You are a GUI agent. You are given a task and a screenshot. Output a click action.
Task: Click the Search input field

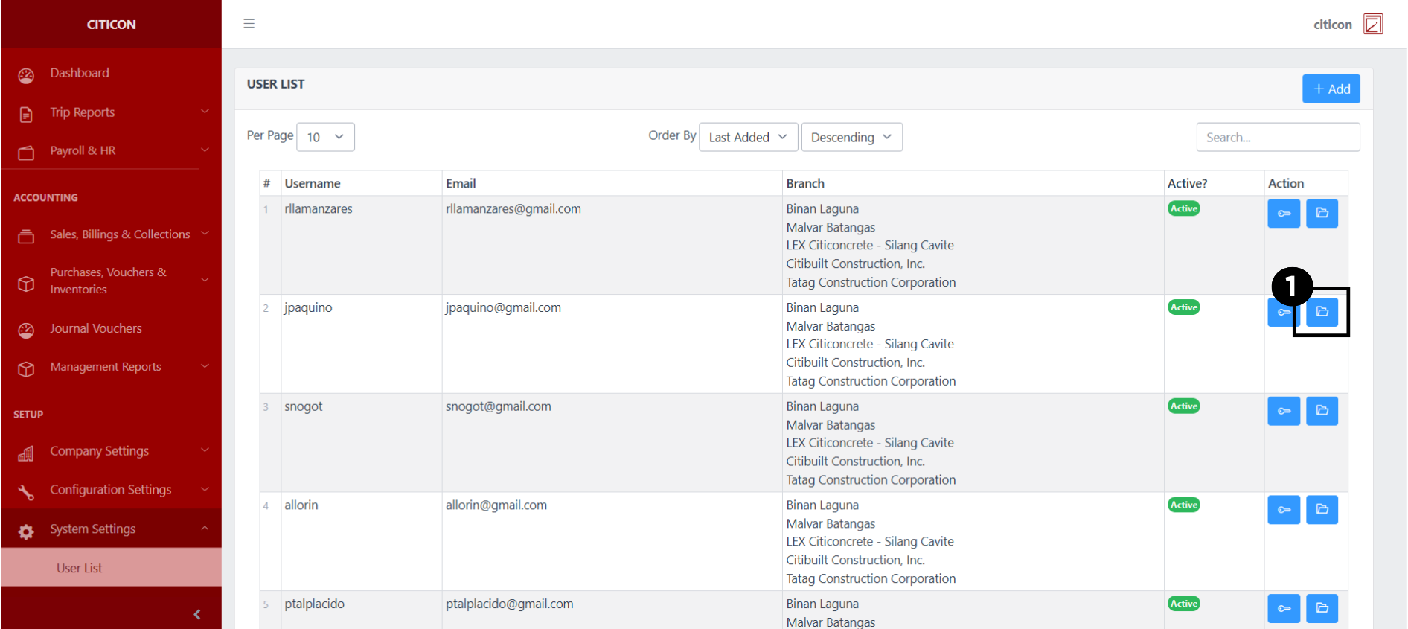click(x=1277, y=137)
